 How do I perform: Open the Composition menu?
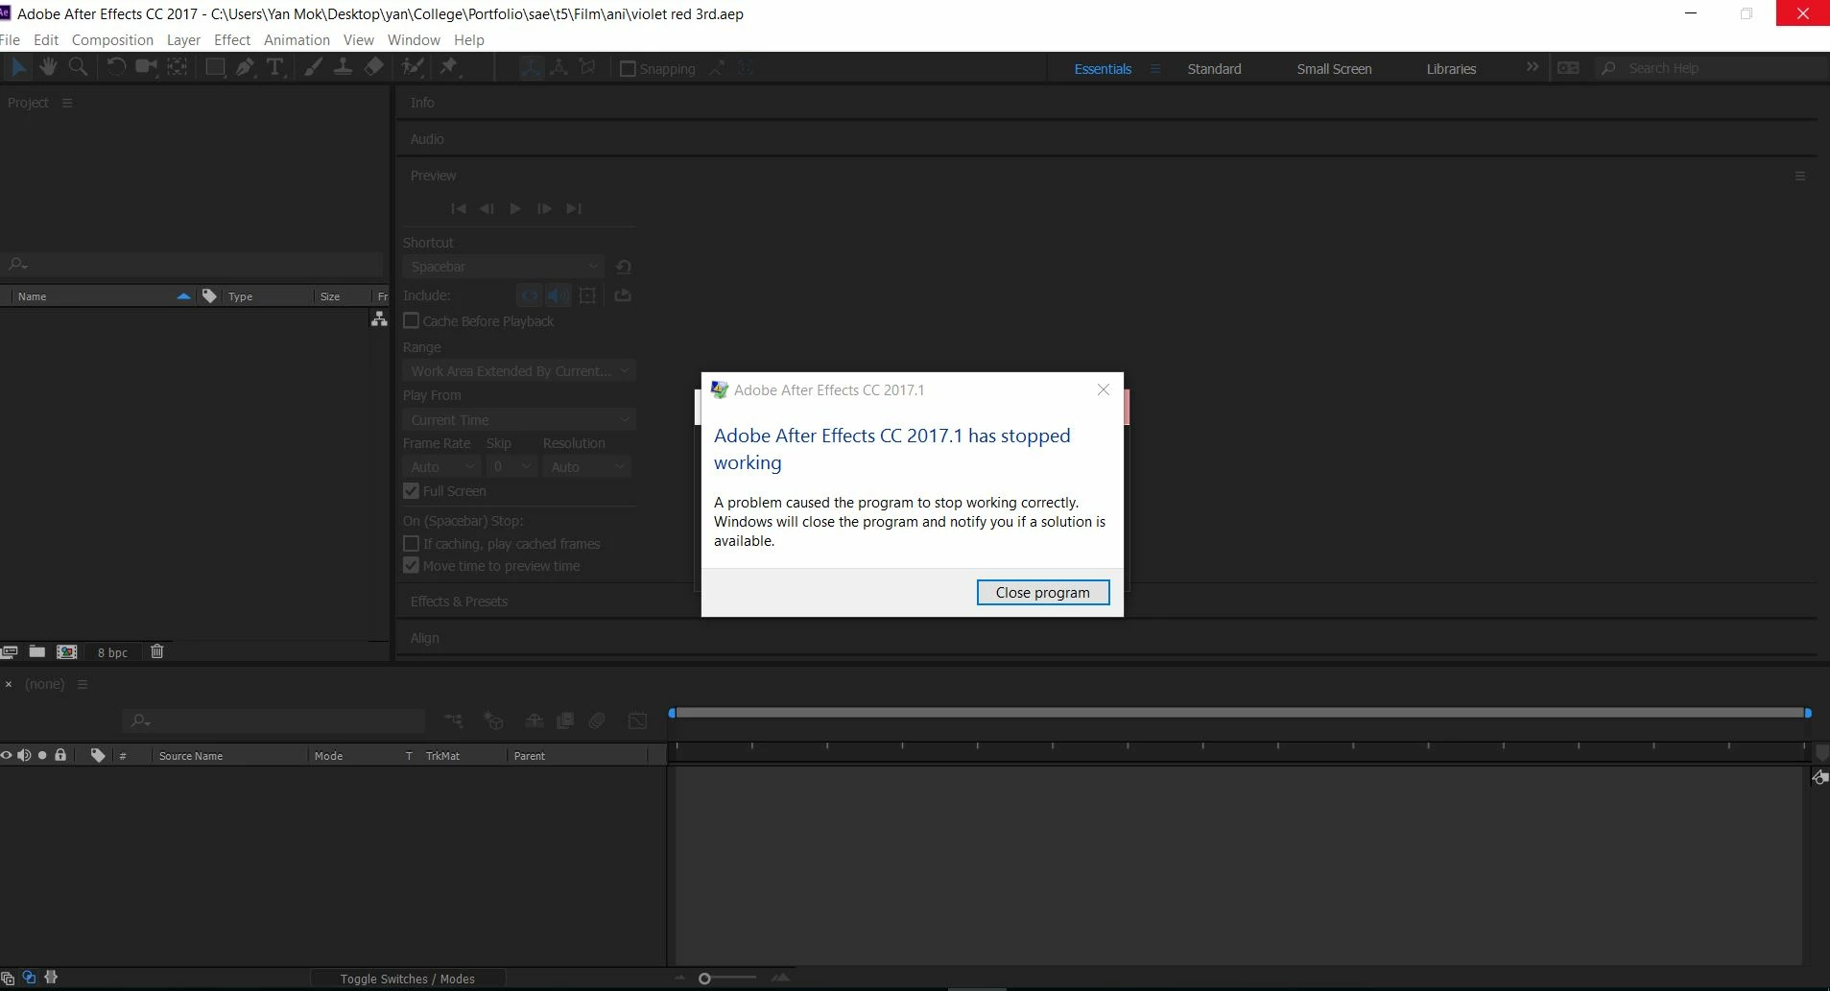tap(112, 39)
